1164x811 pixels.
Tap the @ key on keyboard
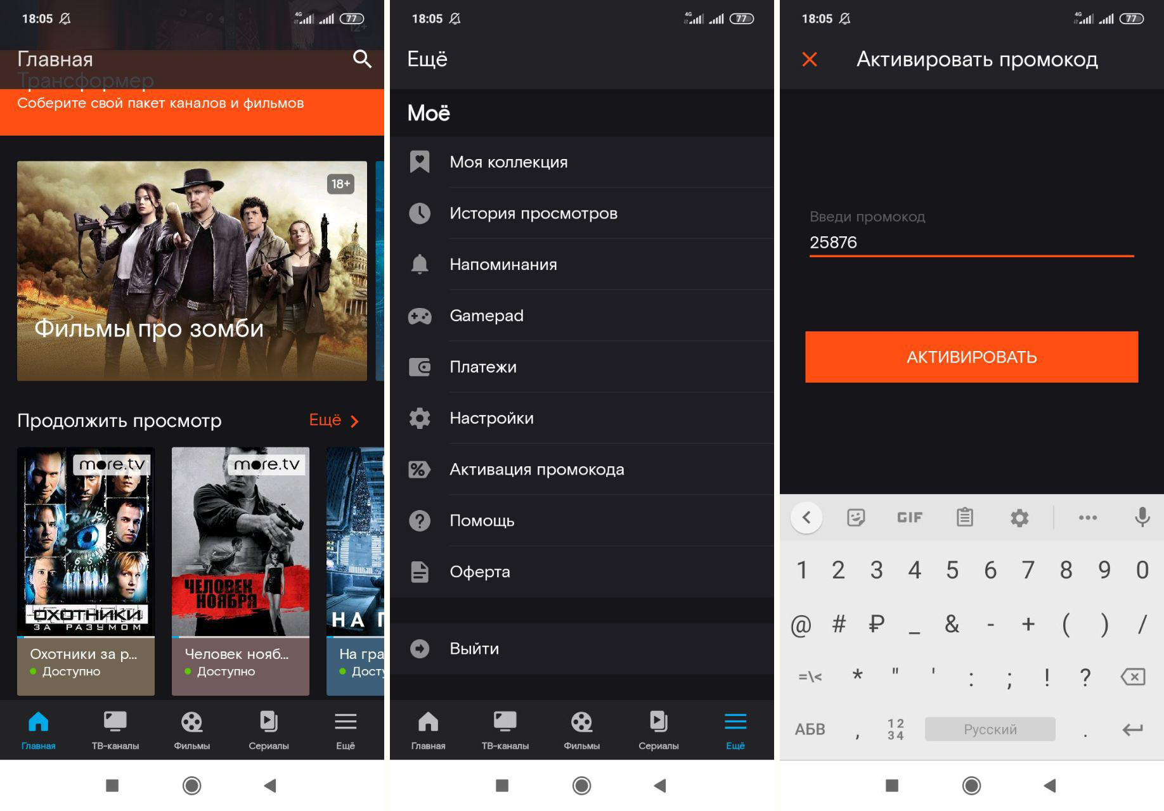801,624
